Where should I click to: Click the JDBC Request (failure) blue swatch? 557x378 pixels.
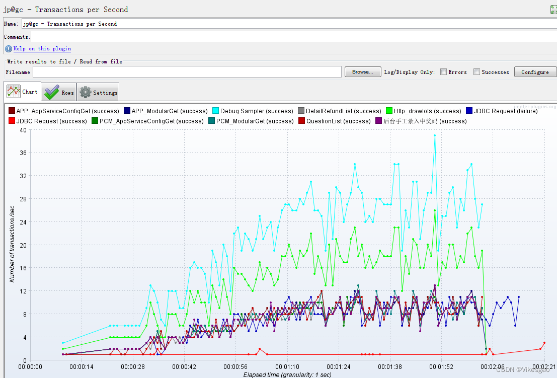tap(469, 111)
